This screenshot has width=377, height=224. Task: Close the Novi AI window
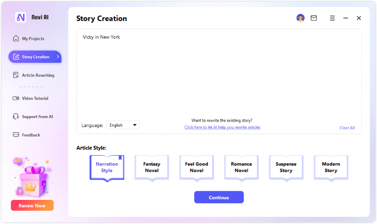coord(359,18)
